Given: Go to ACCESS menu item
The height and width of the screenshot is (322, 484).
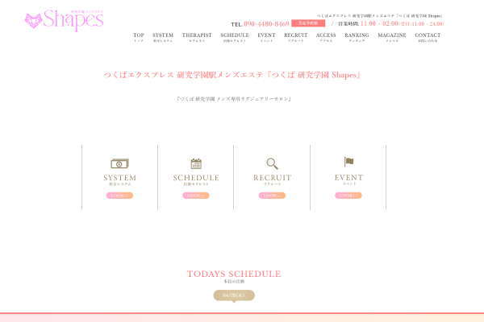Looking at the screenshot, I should pos(326,37).
